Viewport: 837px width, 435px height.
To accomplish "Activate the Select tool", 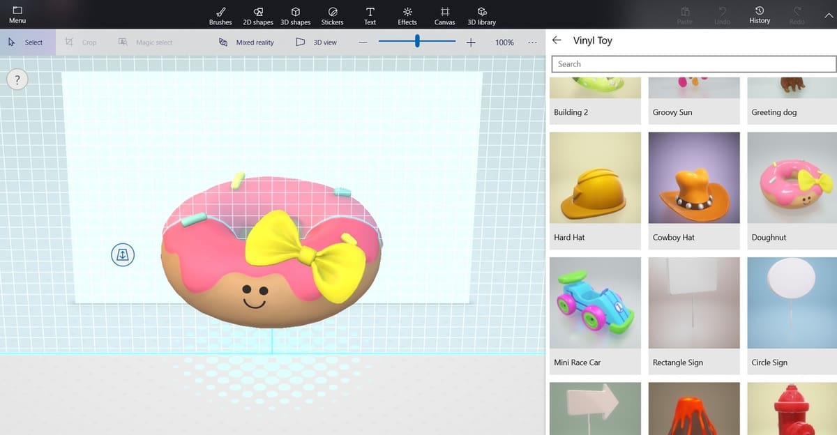I will [x=26, y=43].
